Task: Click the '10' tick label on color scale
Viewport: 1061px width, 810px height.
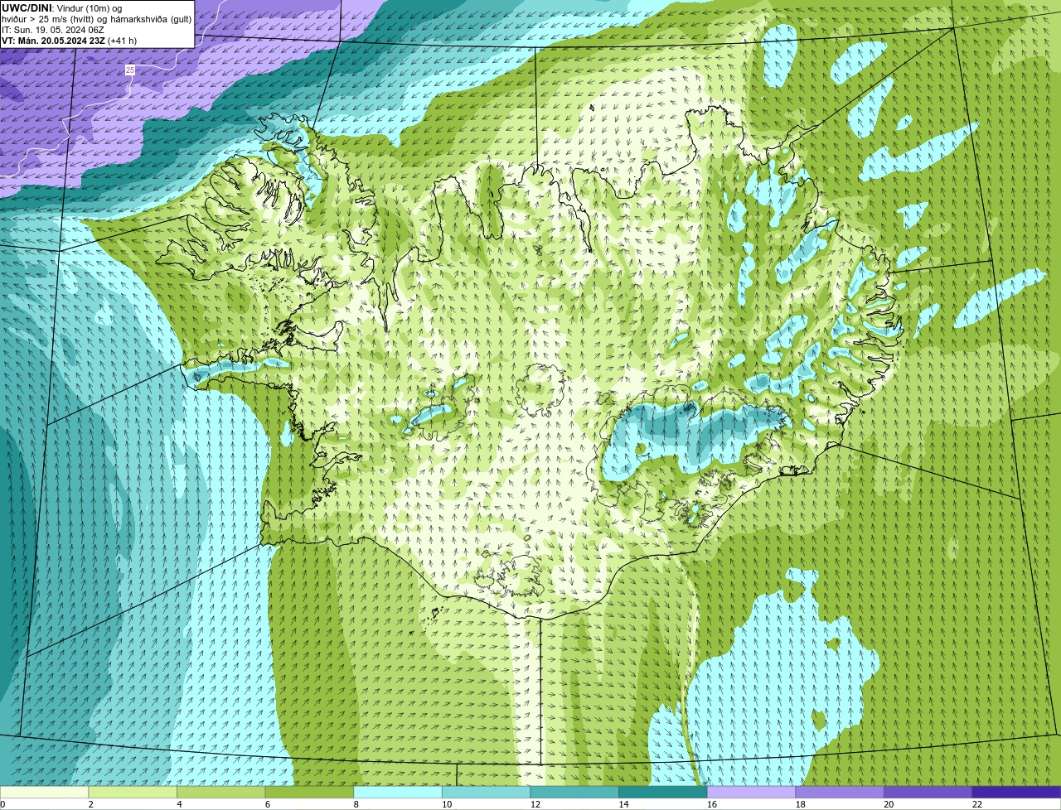Action: click(447, 804)
